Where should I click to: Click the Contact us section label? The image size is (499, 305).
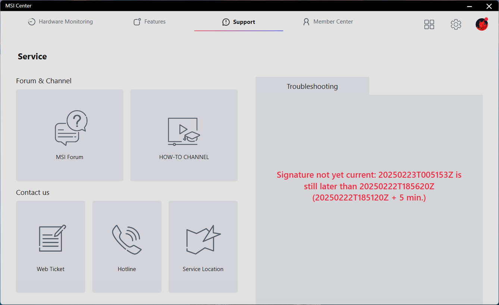tap(33, 193)
